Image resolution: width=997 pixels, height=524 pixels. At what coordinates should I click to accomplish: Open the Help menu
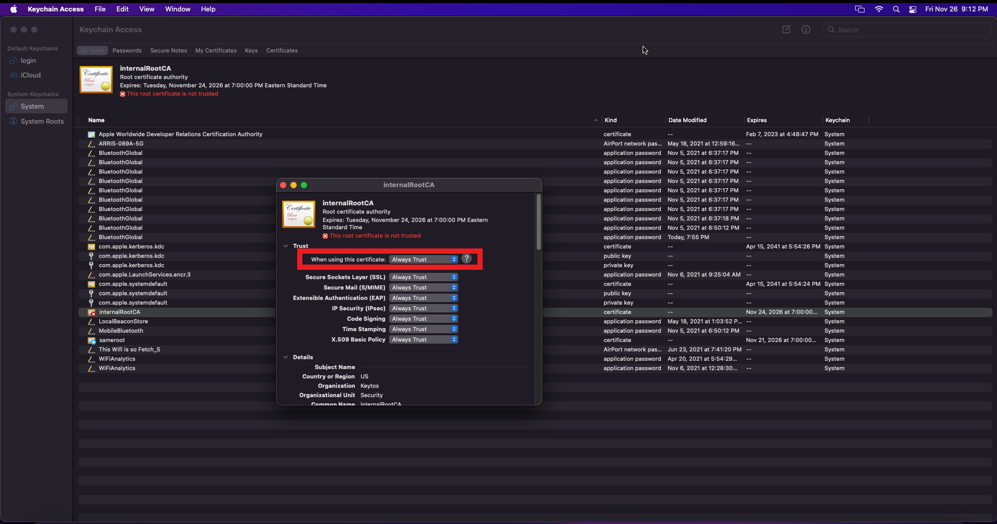[x=208, y=9]
